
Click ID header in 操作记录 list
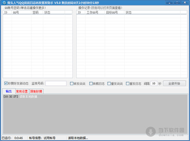pyautogui.click(x=81, y=12)
